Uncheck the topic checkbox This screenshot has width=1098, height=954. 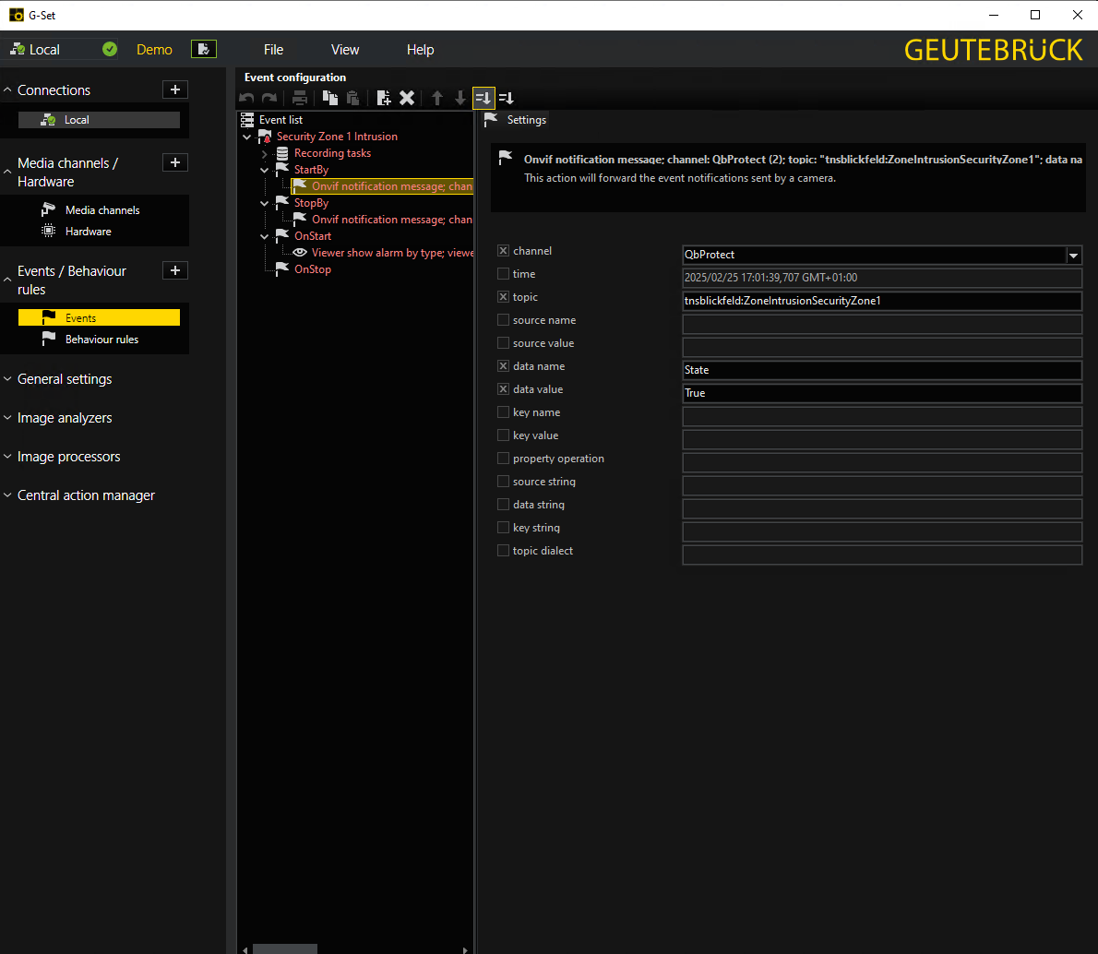pos(503,297)
